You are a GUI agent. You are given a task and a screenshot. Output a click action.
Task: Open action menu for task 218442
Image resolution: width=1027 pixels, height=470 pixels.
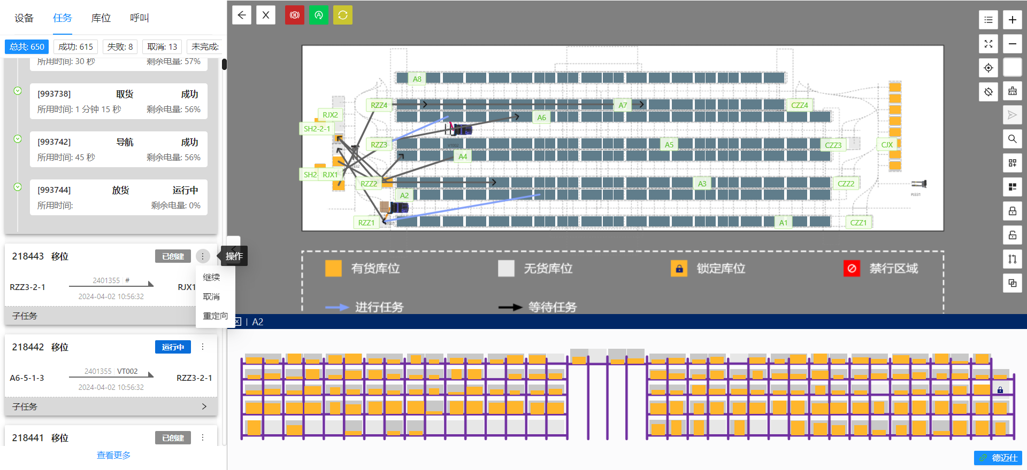coord(203,347)
